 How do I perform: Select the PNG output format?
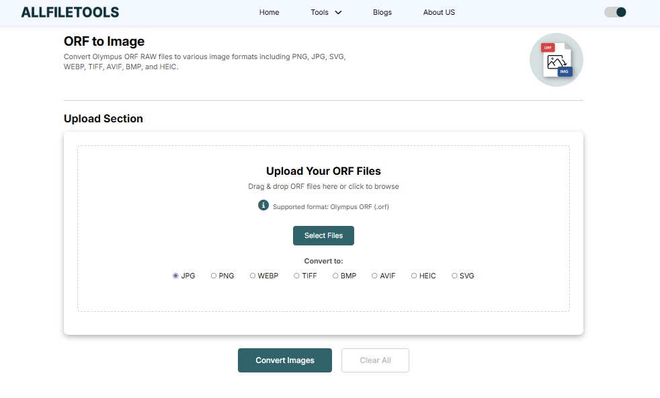pyautogui.click(x=214, y=276)
